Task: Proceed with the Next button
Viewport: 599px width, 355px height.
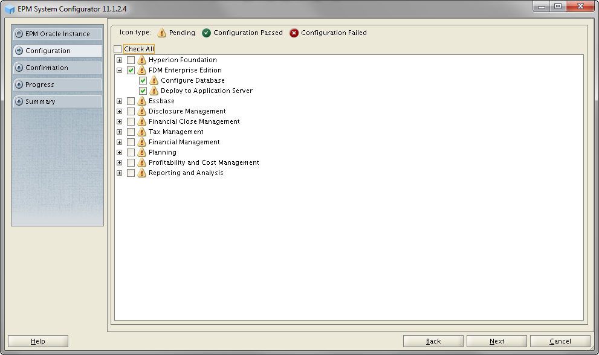Action: coord(497,341)
